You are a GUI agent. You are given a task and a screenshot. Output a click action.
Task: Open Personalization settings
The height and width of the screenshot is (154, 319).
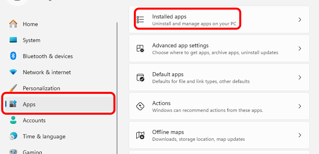click(42, 88)
